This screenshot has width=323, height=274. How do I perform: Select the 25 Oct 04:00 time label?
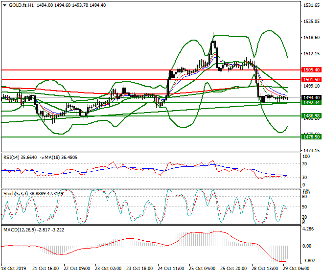point(202,269)
